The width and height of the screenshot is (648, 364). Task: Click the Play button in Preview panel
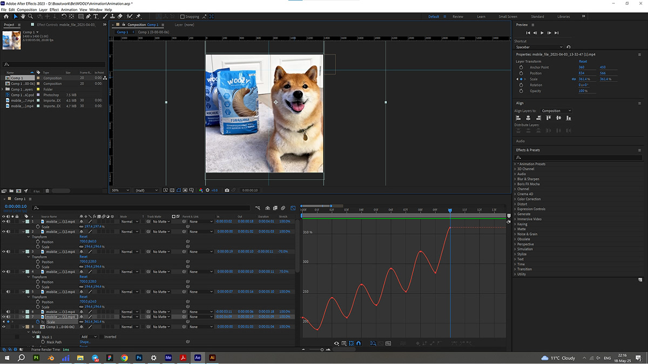click(x=542, y=33)
